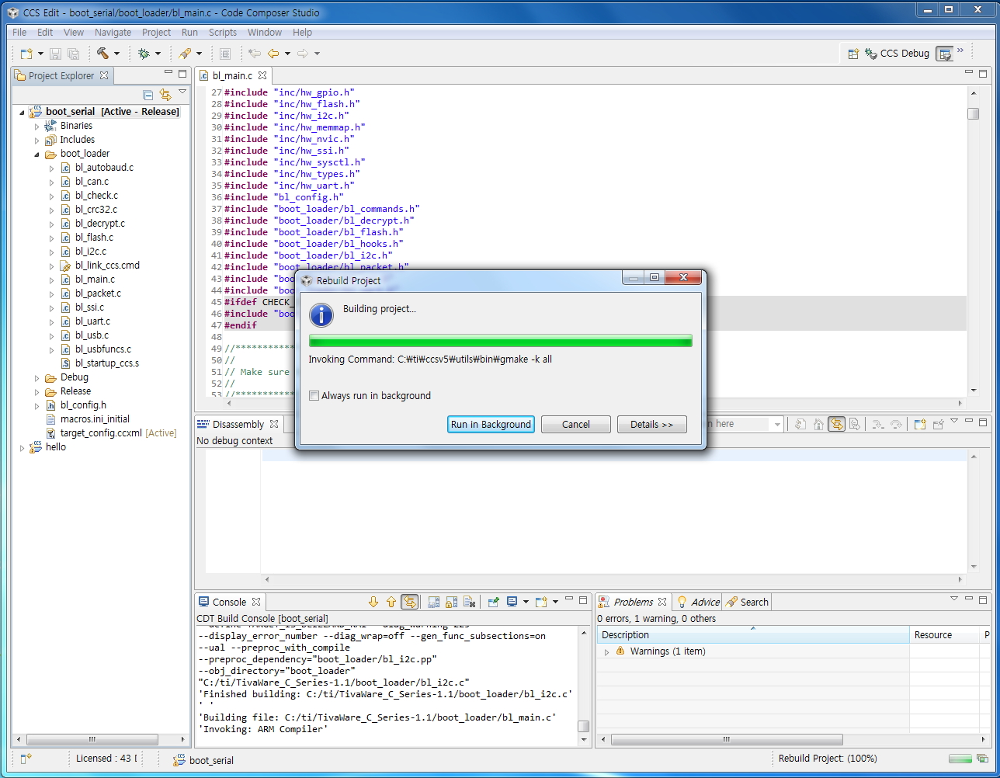
Task: Enable Always run in background checkbox
Action: pos(314,396)
